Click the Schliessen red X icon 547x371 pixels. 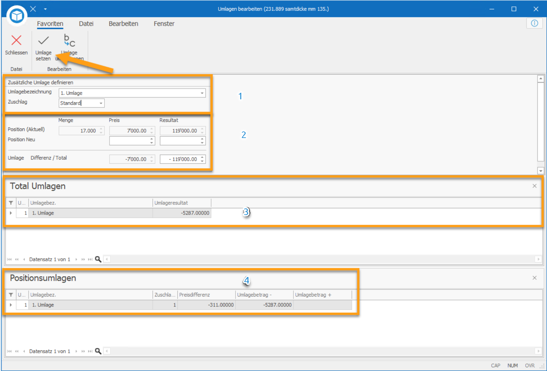pos(16,40)
